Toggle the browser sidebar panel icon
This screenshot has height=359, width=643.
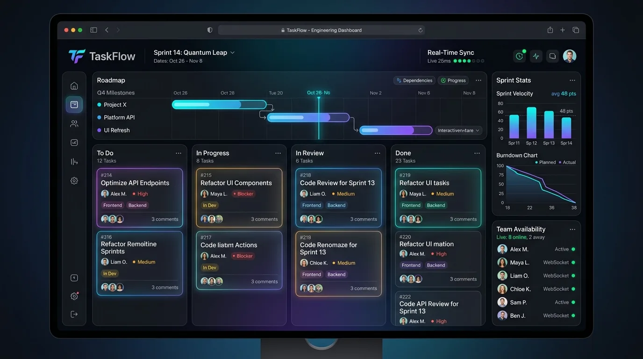click(93, 30)
